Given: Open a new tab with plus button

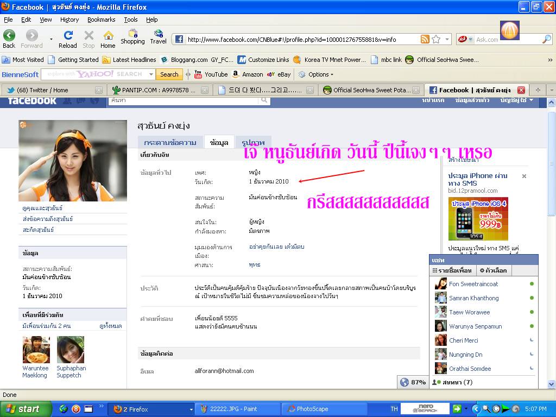Looking at the screenshot, I should (x=538, y=90).
